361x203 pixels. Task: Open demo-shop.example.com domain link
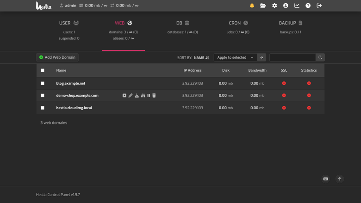pos(77,95)
